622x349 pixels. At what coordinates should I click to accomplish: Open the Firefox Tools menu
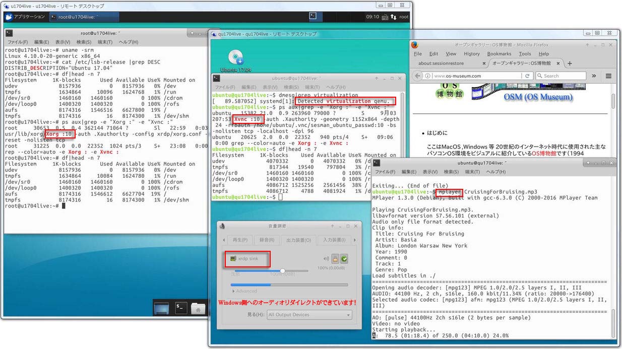coord(525,54)
